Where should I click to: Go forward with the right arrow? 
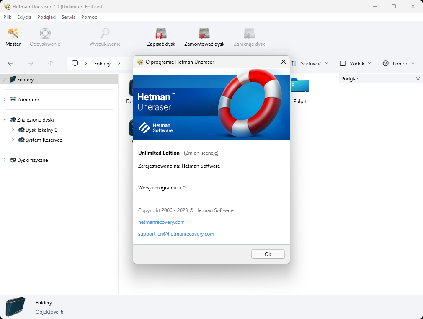31,63
